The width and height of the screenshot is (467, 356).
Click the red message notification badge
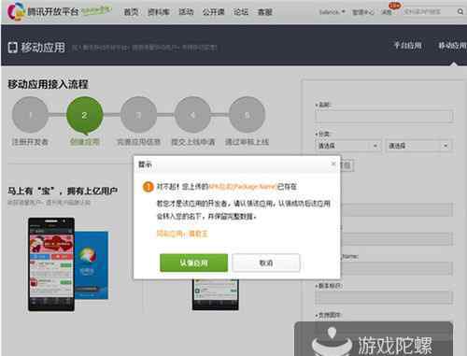tap(395, 6)
